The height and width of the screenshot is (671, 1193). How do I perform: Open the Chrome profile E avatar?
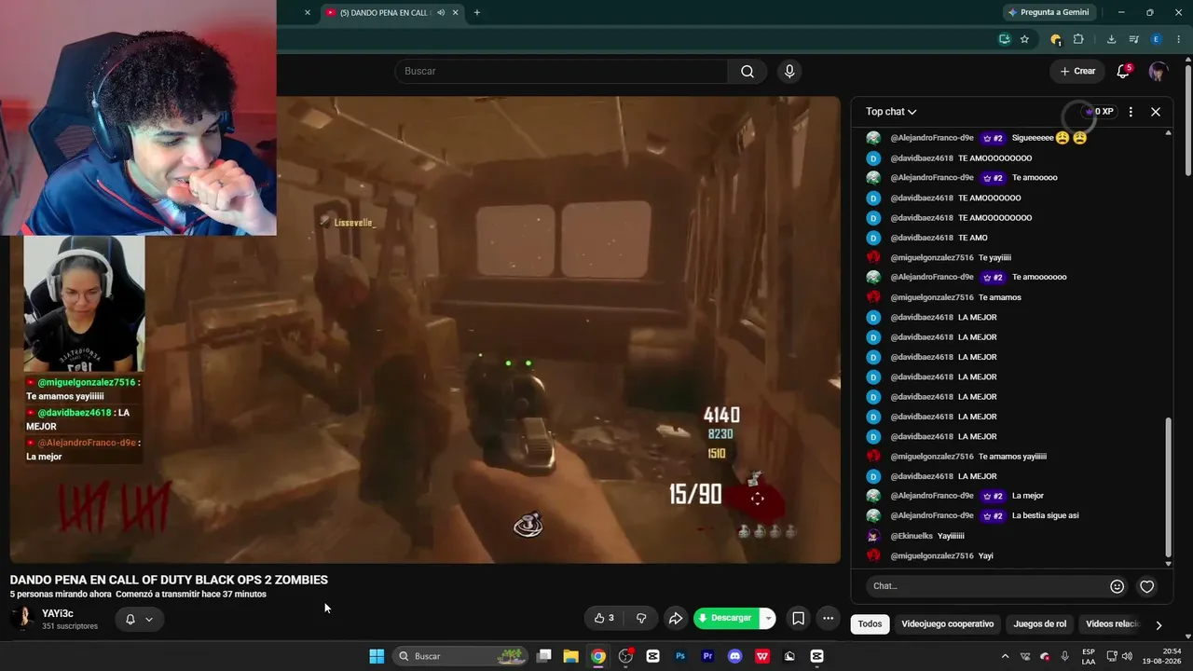[1157, 39]
